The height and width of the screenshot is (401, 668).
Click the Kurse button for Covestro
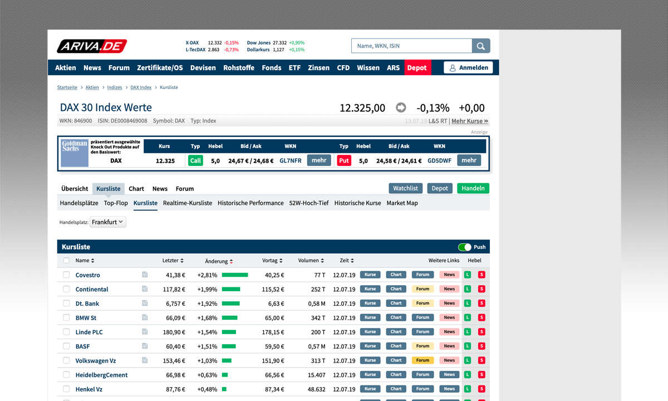(x=370, y=275)
